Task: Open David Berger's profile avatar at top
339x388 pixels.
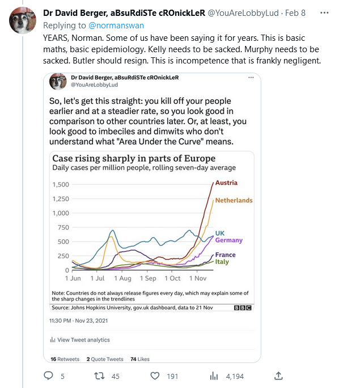Action: 23,20
